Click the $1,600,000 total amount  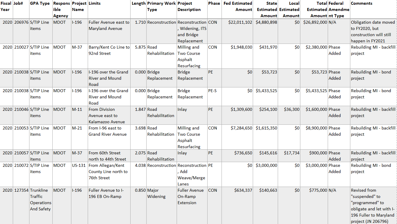pyautogui.click(x=316, y=109)
